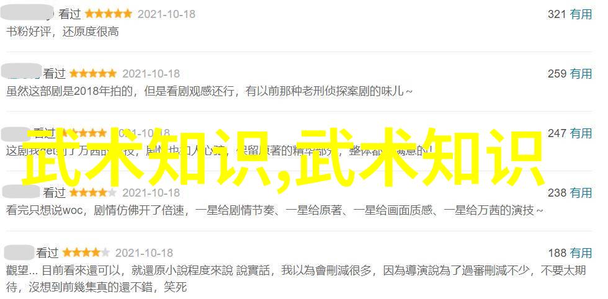Viewport: 608px width, 299px height.
Task: Click the traditional Chinese review starting with 觀望
Action: tap(297, 279)
